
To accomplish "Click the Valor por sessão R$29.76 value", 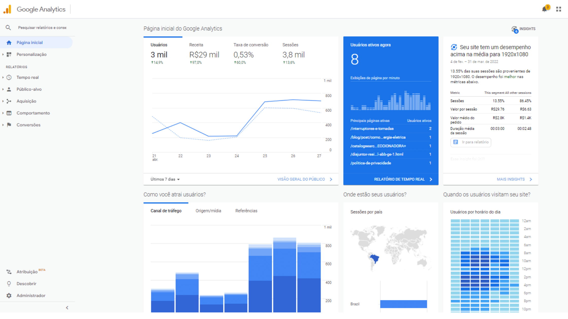I will pyautogui.click(x=498, y=109).
